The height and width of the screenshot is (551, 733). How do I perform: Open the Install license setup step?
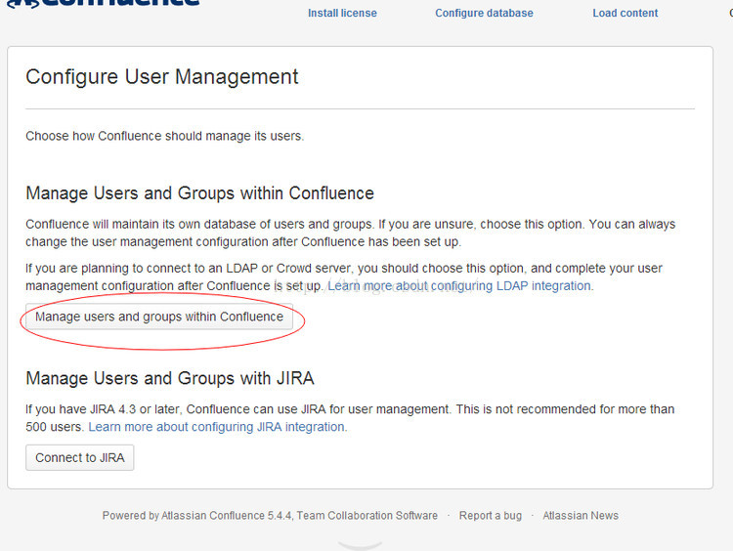342,13
